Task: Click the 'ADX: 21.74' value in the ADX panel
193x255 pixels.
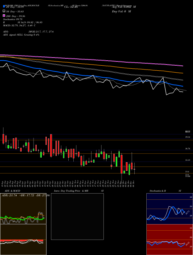Action: [9, 195]
